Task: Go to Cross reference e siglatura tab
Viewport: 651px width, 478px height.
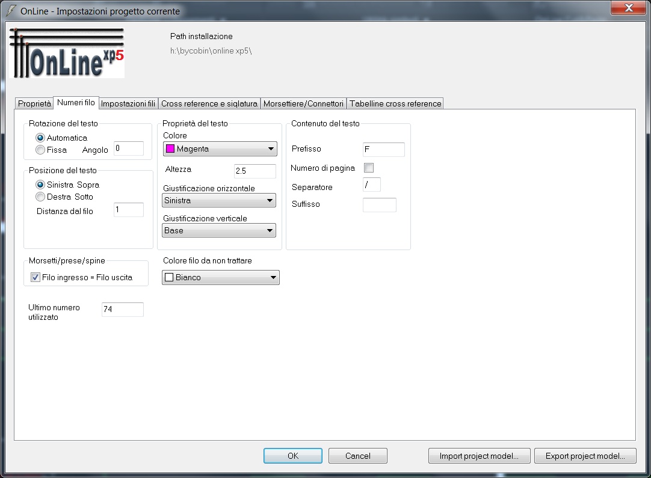Action: 209,103
